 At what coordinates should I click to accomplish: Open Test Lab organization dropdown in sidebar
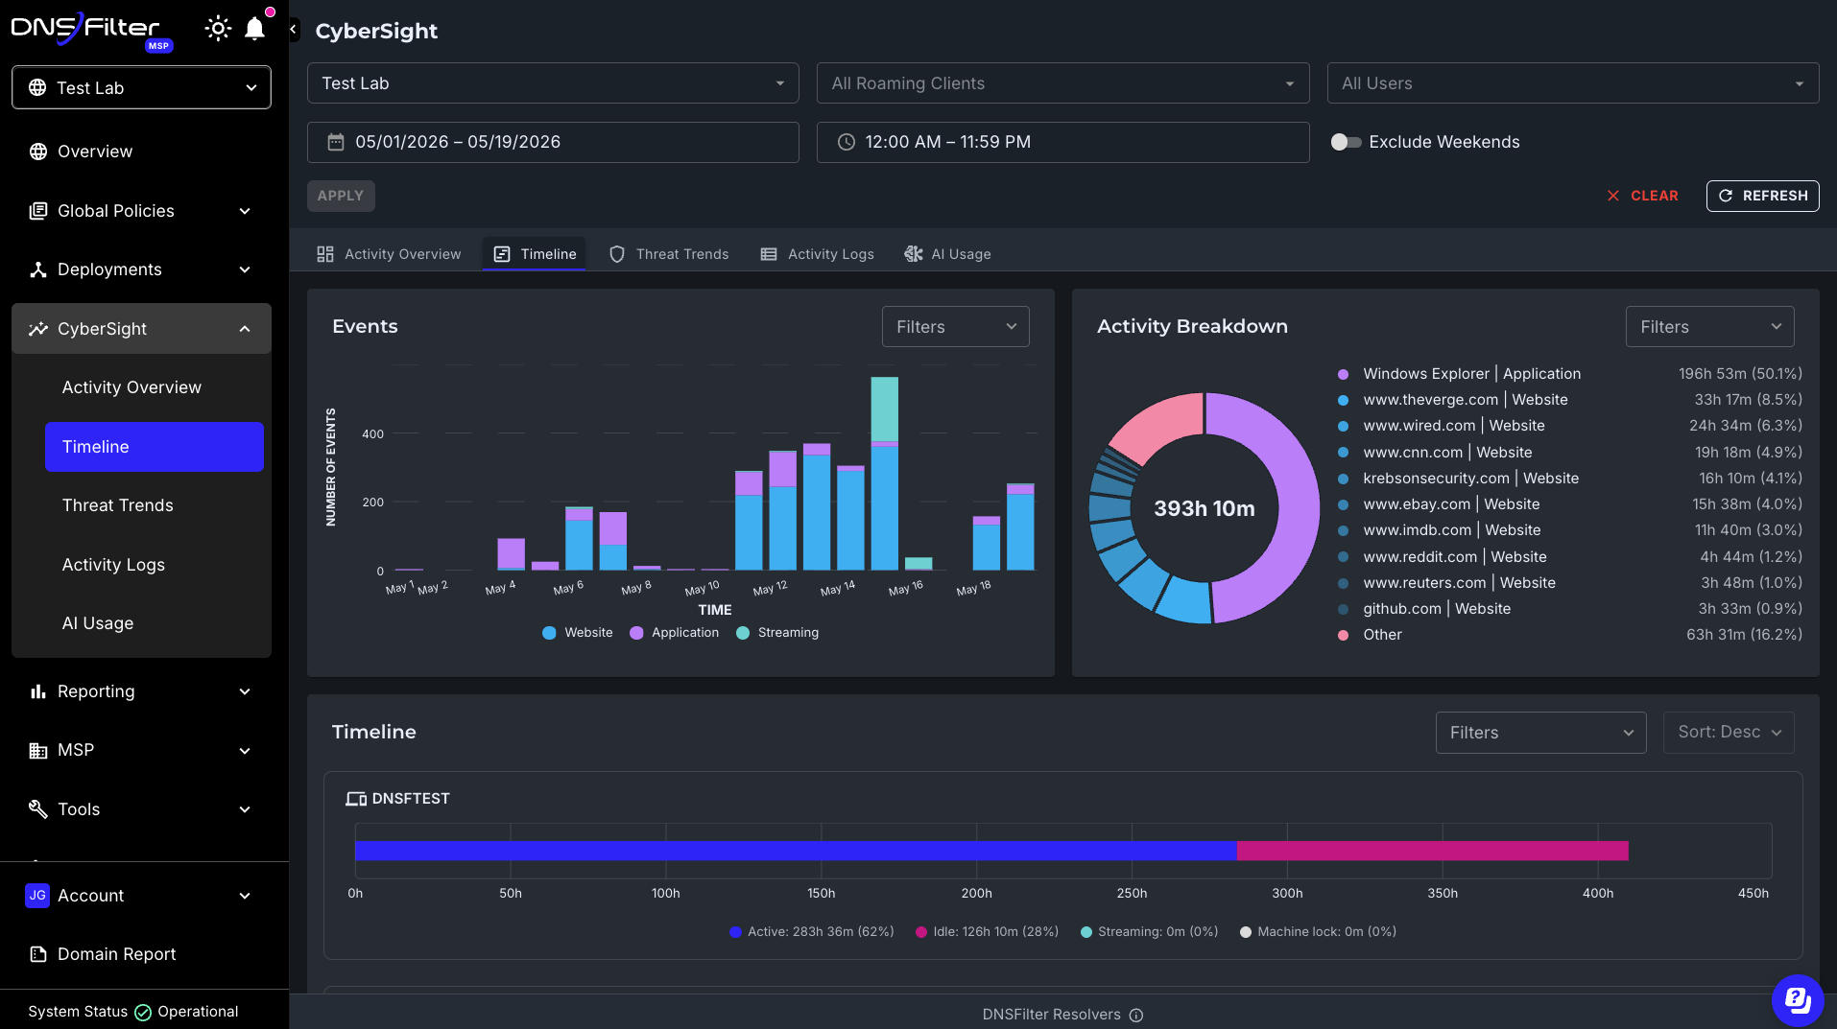[141, 88]
